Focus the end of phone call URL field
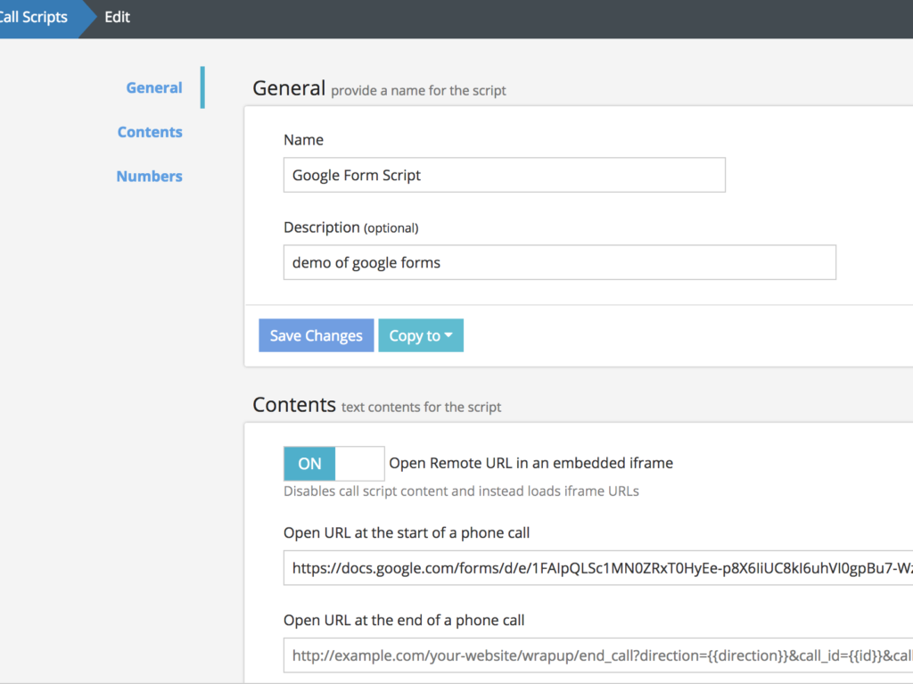Viewport: 913px width, 684px height. [x=597, y=655]
